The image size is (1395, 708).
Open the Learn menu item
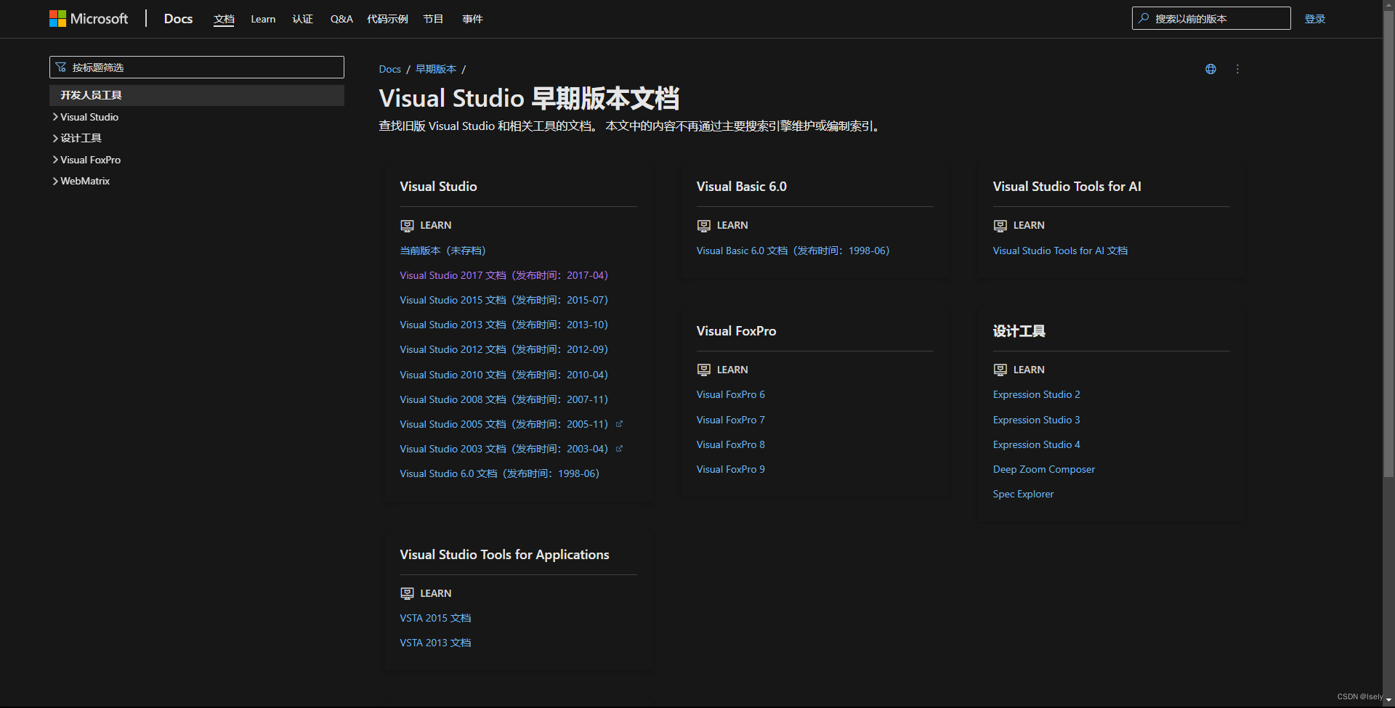[263, 19]
